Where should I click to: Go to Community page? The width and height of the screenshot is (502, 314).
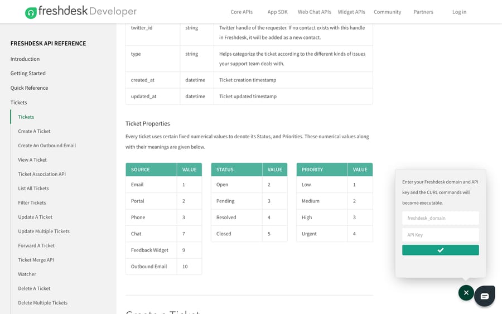click(x=387, y=12)
